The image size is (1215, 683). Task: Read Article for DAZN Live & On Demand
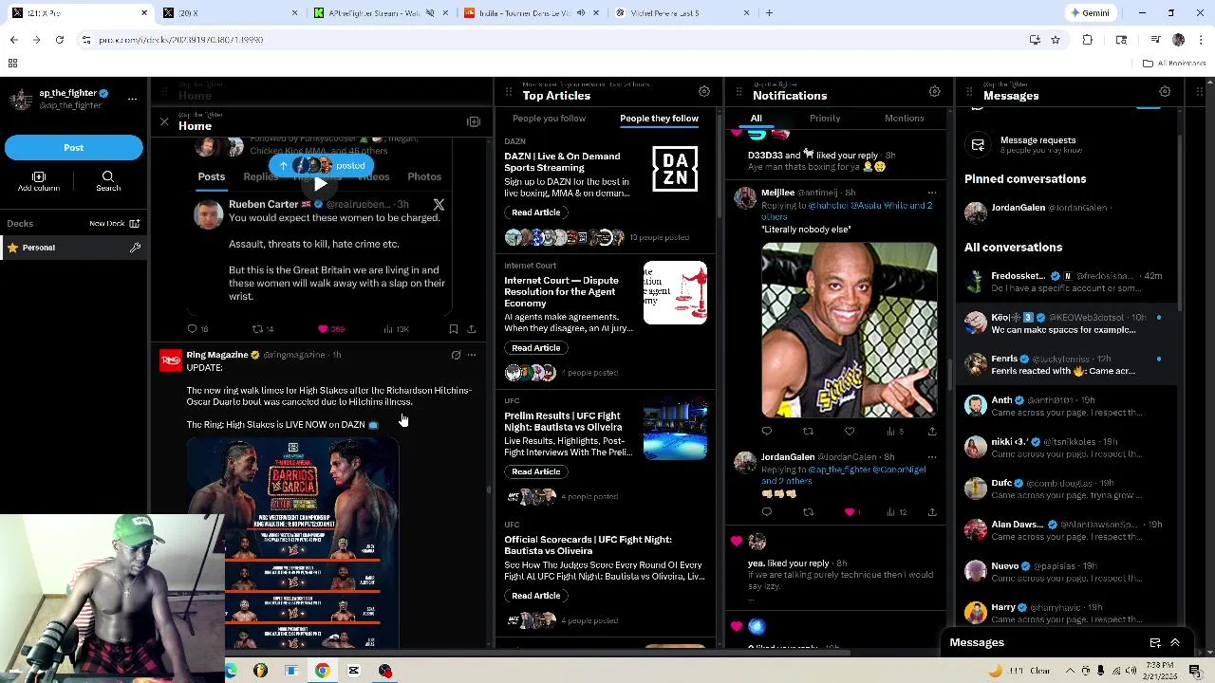(x=536, y=212)
